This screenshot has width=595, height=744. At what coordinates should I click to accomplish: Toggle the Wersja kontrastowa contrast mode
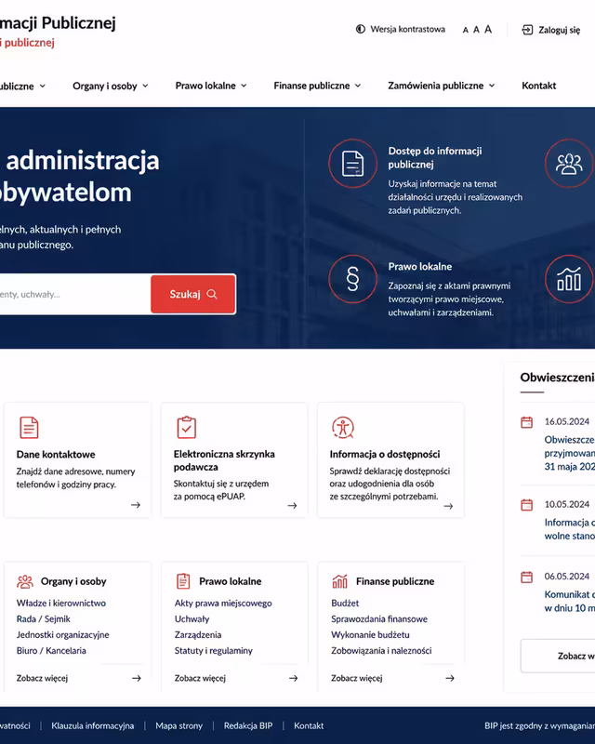[x=401, y=30]
